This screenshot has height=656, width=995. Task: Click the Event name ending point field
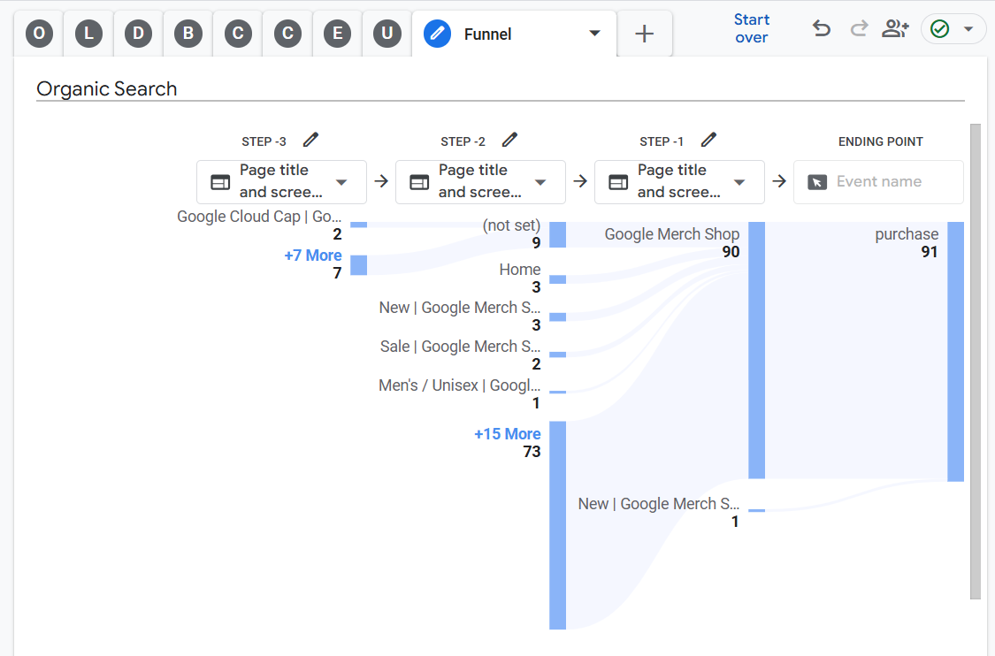(x=879, y=182)
